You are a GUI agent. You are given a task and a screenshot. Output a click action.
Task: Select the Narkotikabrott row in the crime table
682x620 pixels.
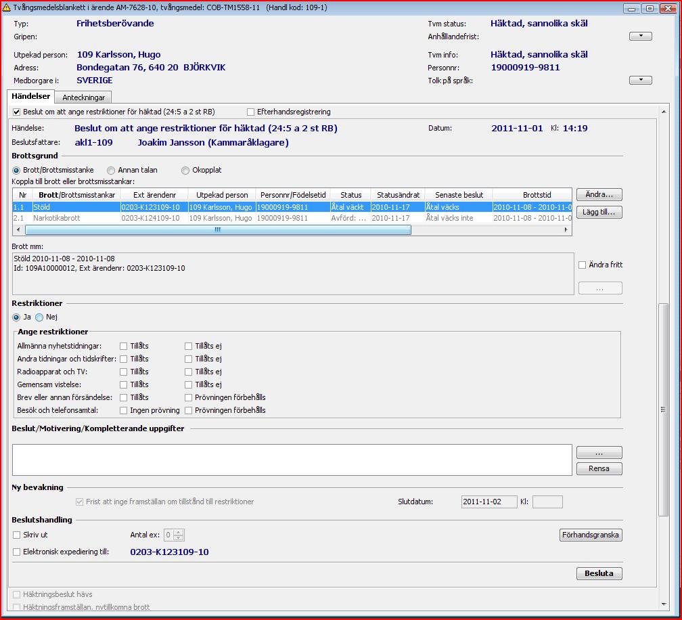point(292,218)
